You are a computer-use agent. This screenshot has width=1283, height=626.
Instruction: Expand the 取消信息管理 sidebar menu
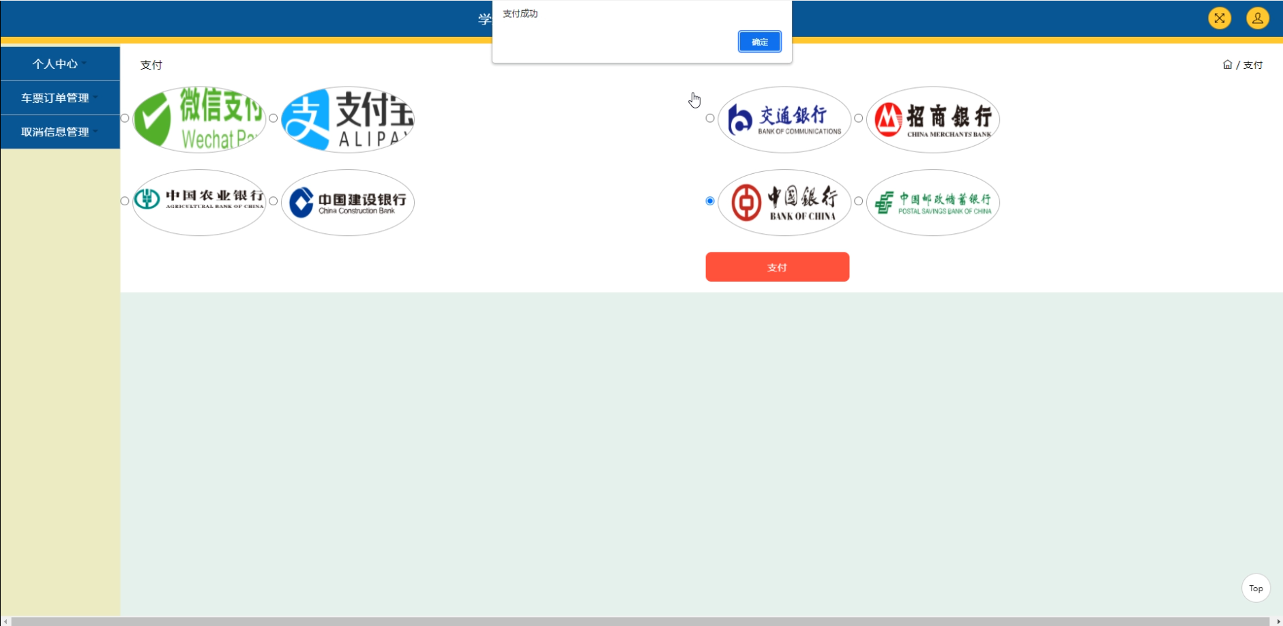[60, 132]
